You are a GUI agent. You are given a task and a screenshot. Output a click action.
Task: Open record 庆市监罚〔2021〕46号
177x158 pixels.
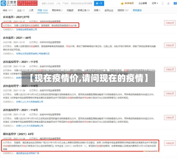pyautogui.click(x=17, y=38)
